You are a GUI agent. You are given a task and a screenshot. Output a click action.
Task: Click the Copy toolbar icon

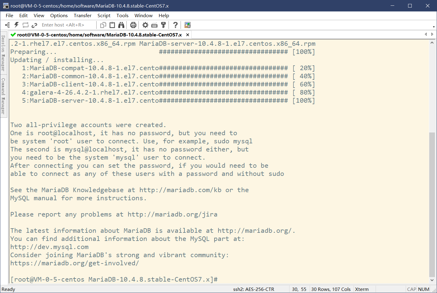click(103, 25)
